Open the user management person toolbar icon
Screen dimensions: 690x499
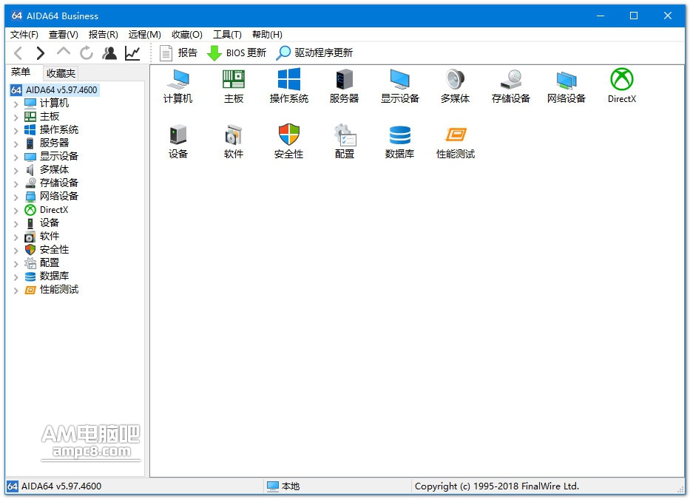109,53
